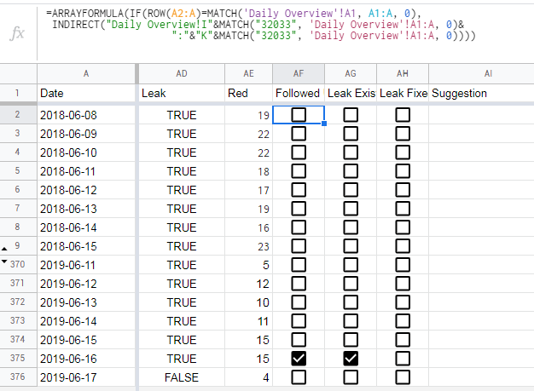Enable Leak Exists checkbox in row 3
534x391 pixels.
coord(351,134)
